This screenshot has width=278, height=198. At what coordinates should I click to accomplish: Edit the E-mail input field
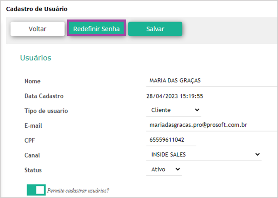pos(212,125)
